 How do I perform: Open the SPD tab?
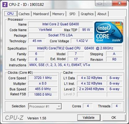(72, 14)
